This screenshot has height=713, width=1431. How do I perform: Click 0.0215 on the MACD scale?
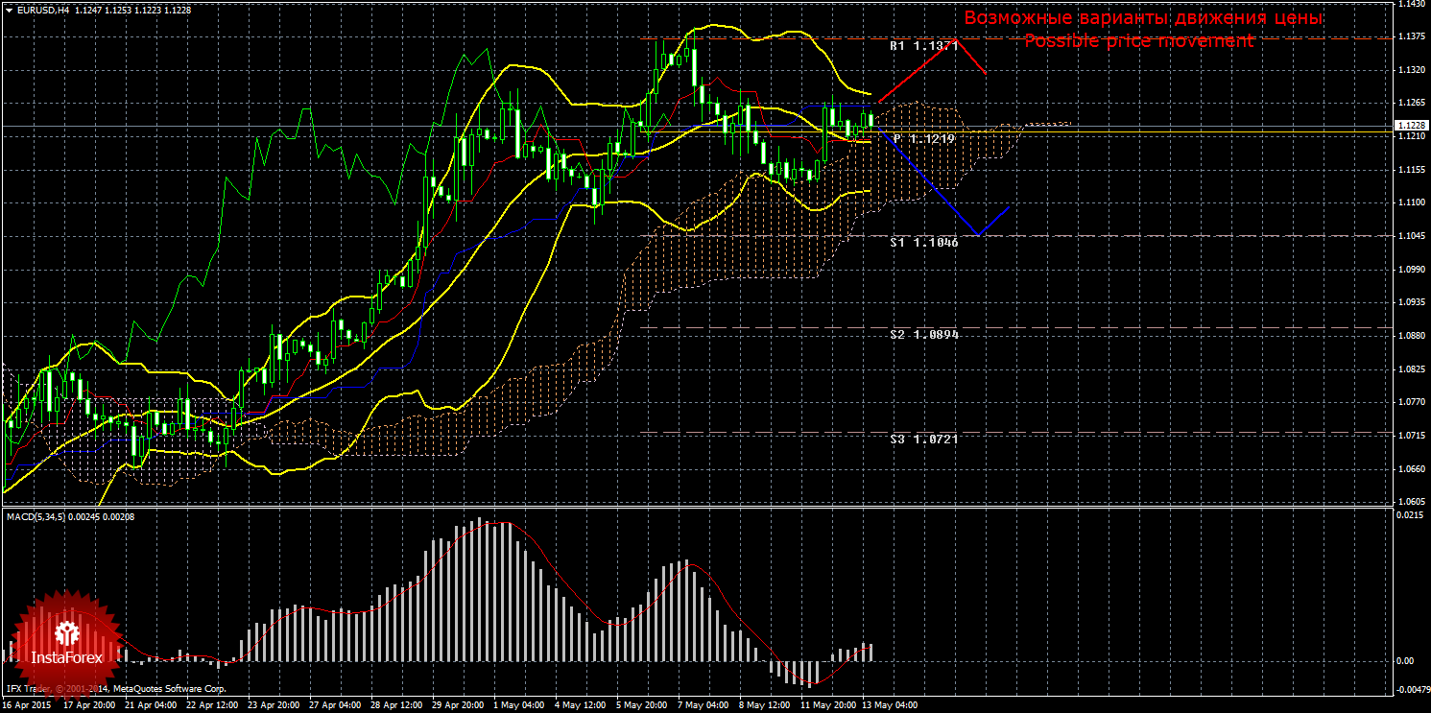1410,515
